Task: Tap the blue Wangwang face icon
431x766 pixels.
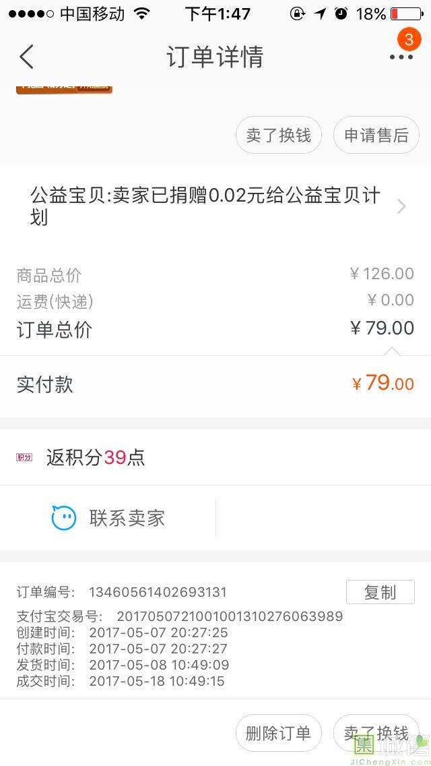Action: 64,518
